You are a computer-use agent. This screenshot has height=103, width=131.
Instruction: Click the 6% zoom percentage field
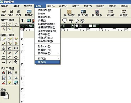point(62,26)
